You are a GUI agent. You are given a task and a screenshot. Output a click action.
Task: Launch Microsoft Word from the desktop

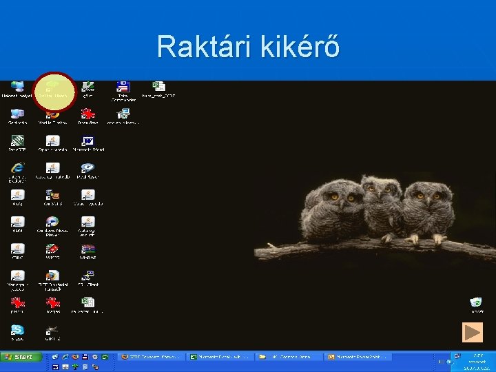[88, 143]
